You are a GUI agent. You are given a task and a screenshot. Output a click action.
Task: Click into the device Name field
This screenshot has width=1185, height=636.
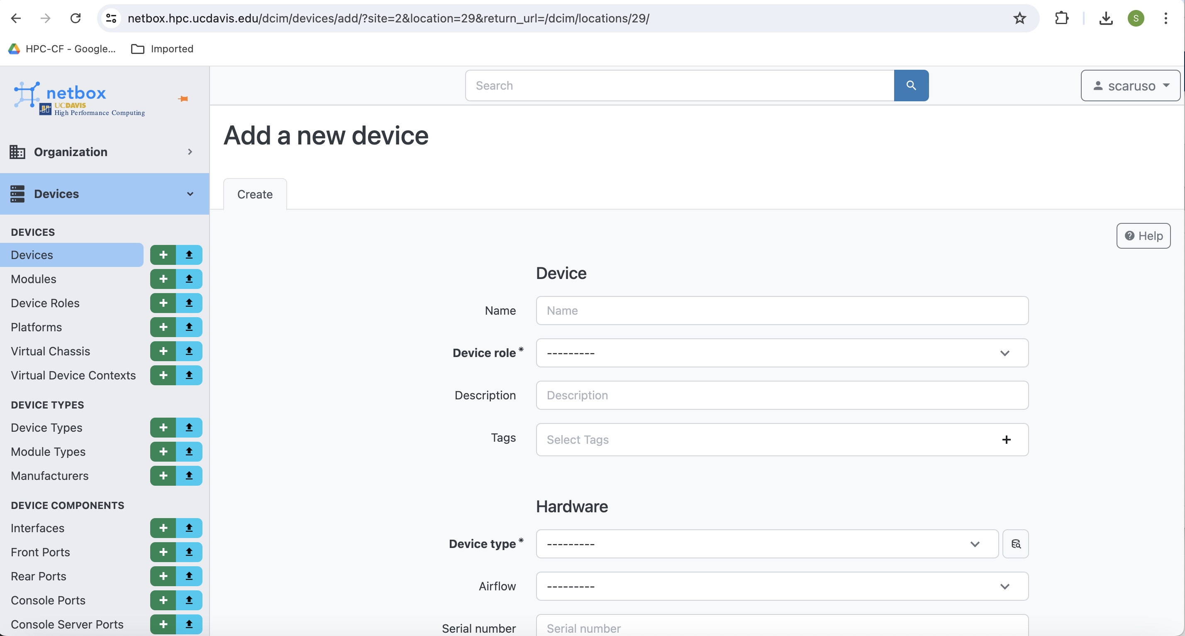coord(782,311)
